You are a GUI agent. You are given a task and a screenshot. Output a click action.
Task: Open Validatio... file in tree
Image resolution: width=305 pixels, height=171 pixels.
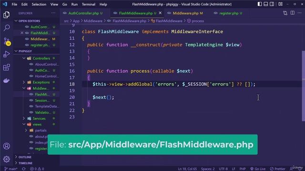click(43, 113)
